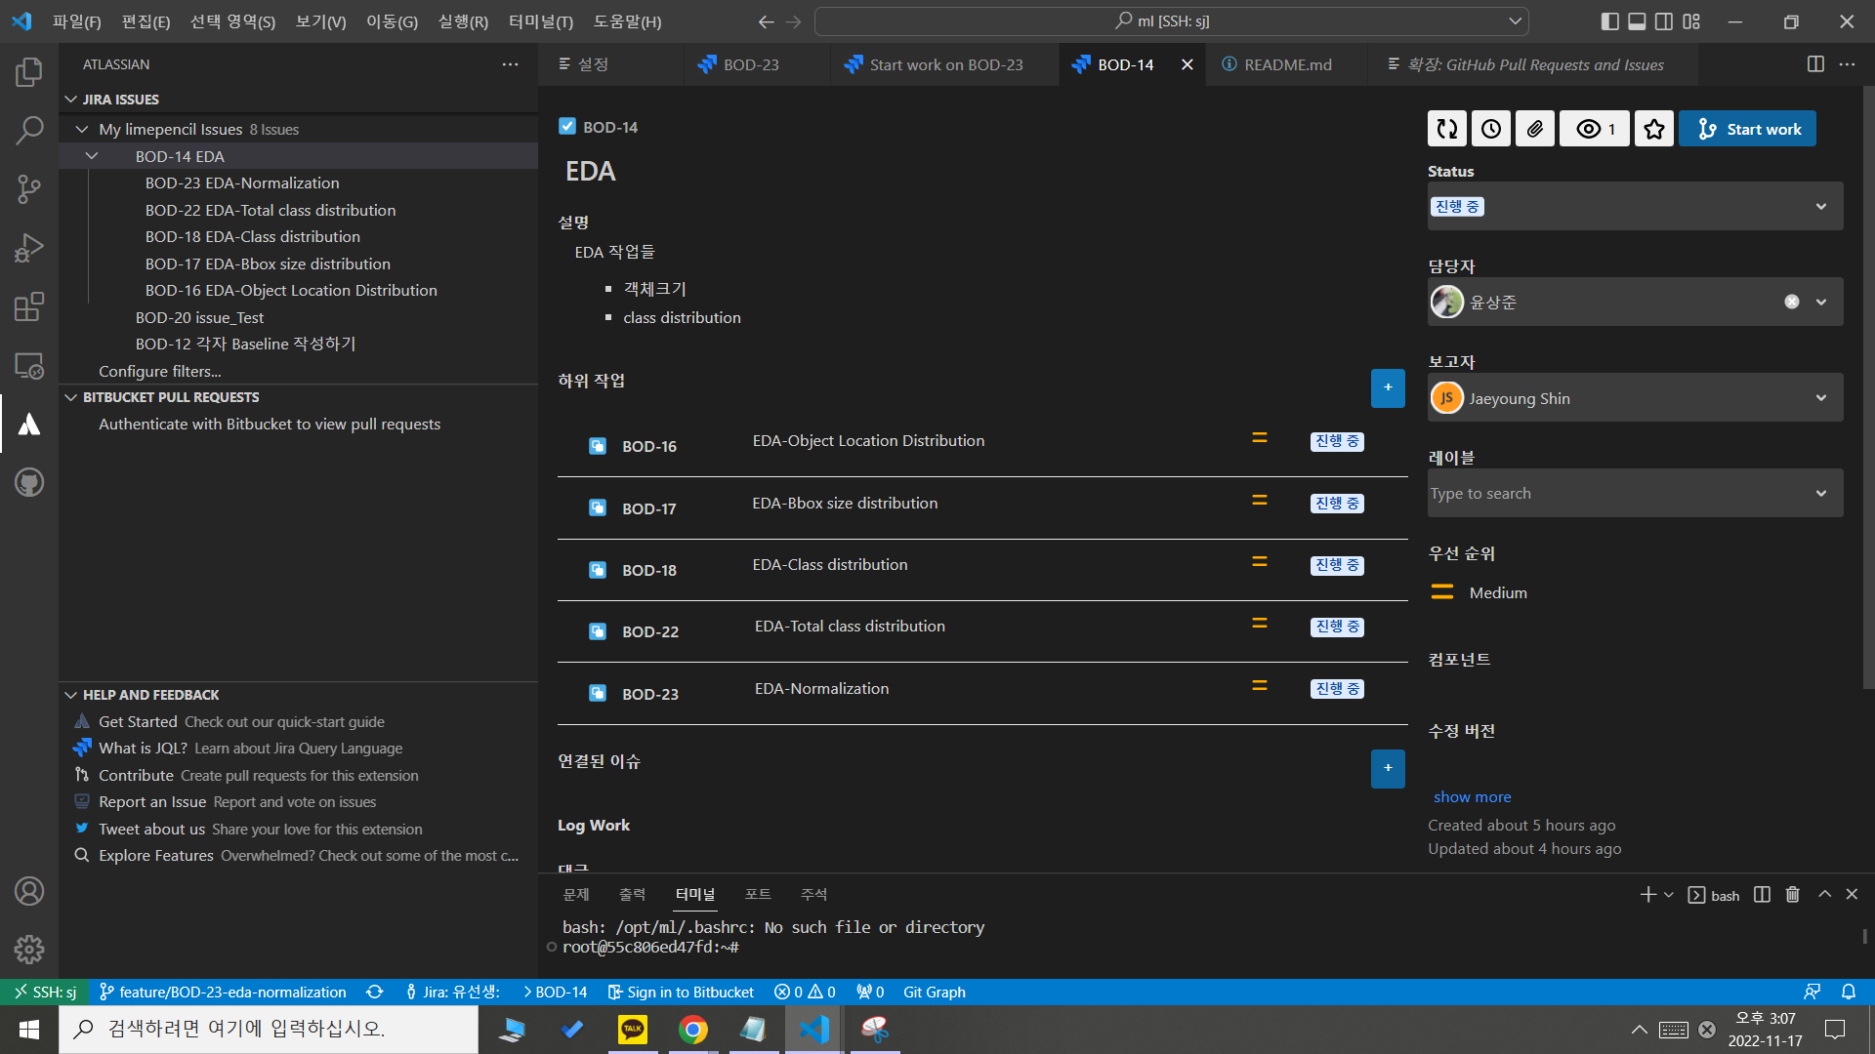Expand the assignee dropdown arrow
The width and height of the screenshot is (1875, 1054).
coord(1821,303)
